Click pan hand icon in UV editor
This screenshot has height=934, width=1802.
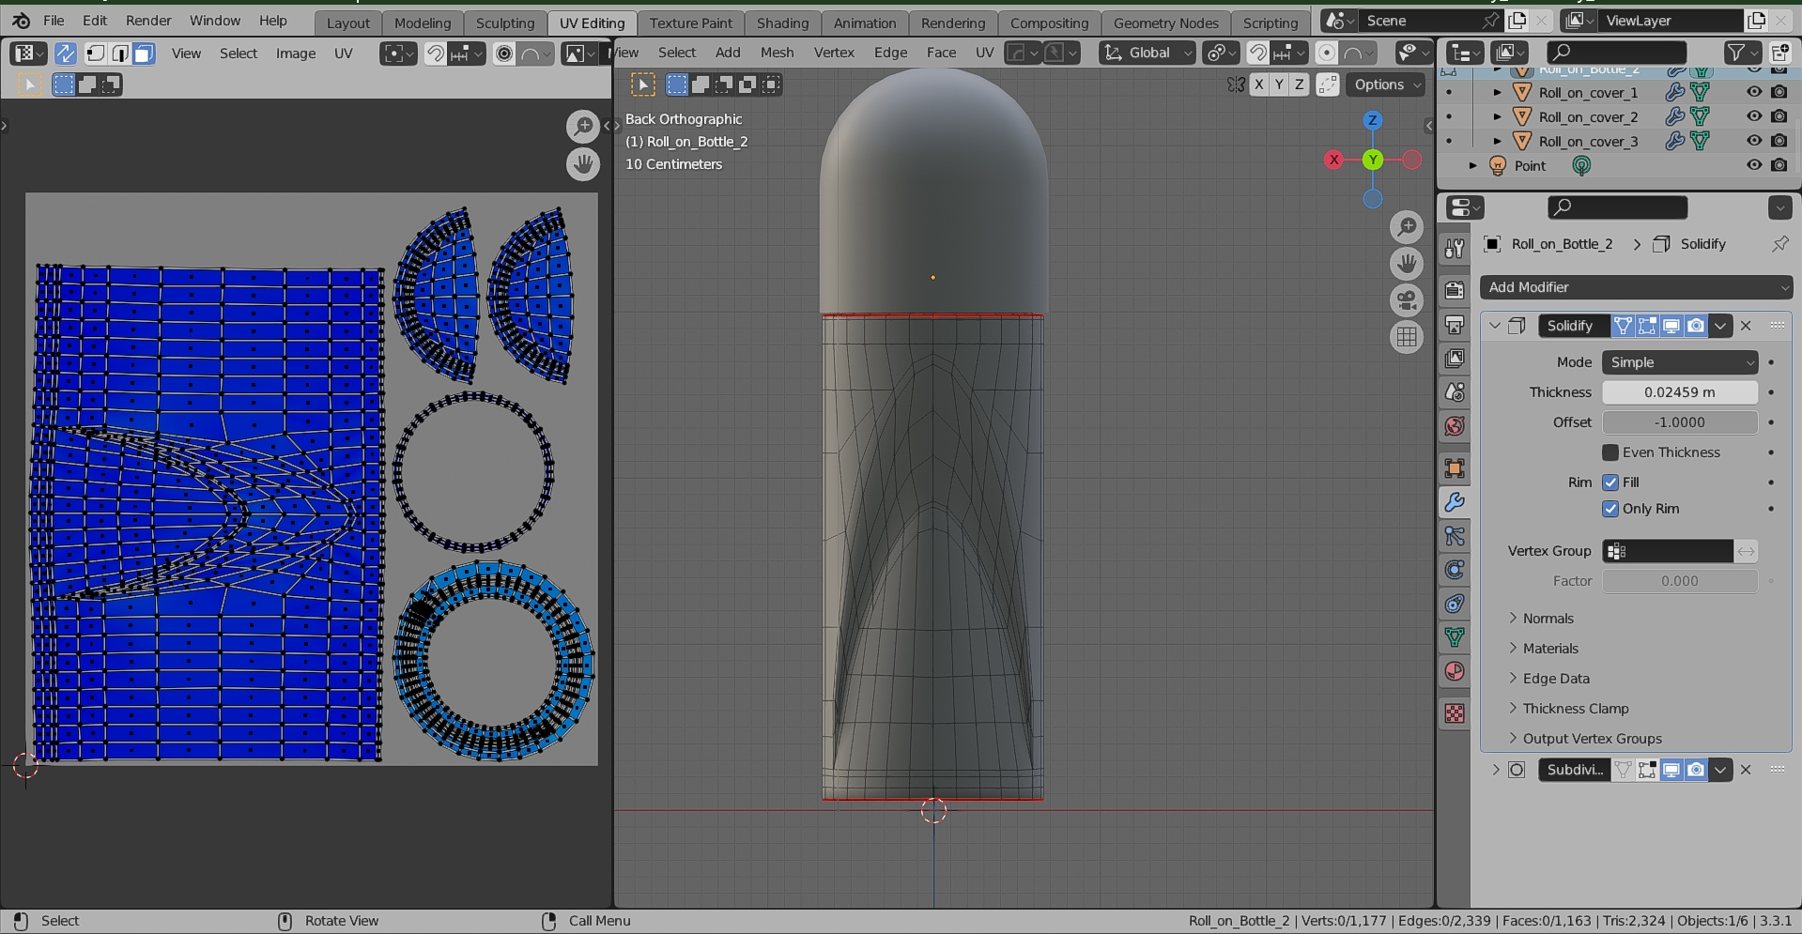(583, 164)
